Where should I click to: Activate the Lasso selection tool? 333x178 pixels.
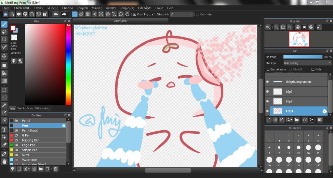(4, 98)
